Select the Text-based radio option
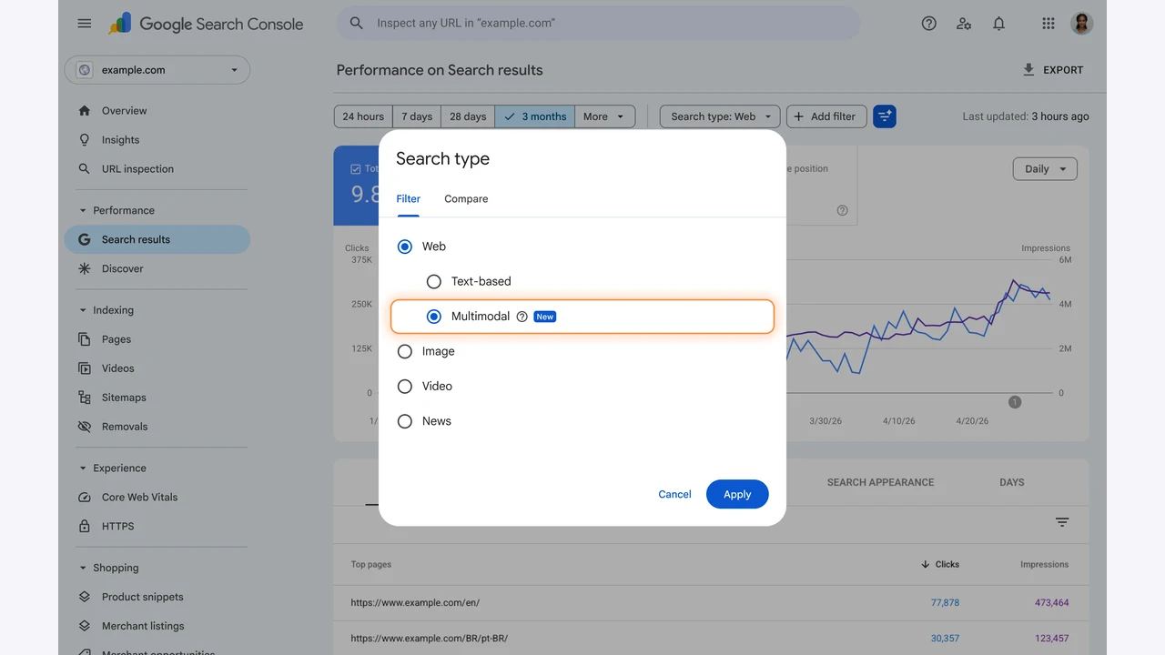The height and width of the screenshot is (655, 1165). (x=434, y=282)
